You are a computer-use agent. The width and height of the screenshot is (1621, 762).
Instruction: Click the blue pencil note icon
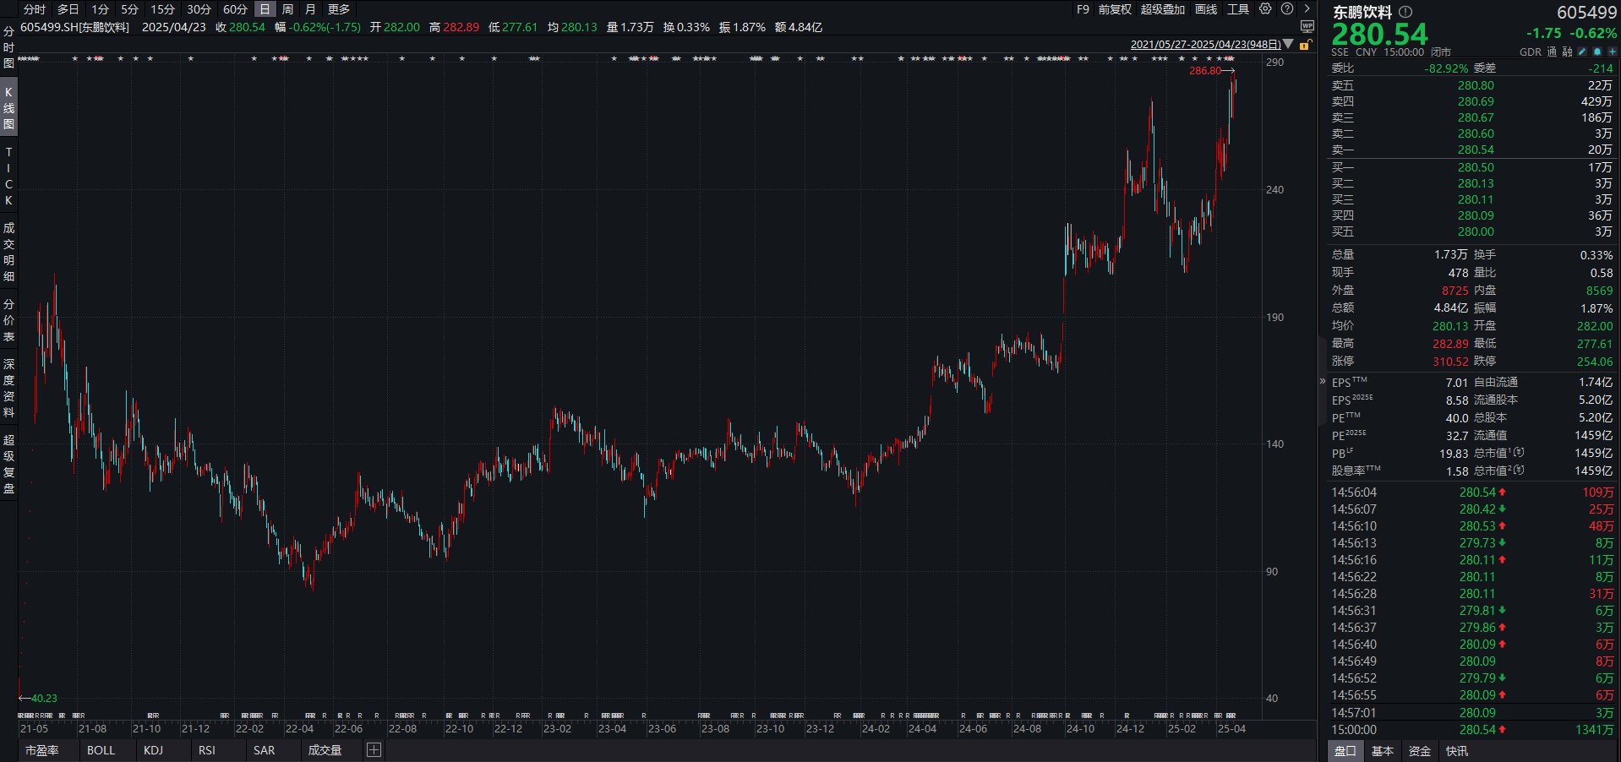[1581, 52]
